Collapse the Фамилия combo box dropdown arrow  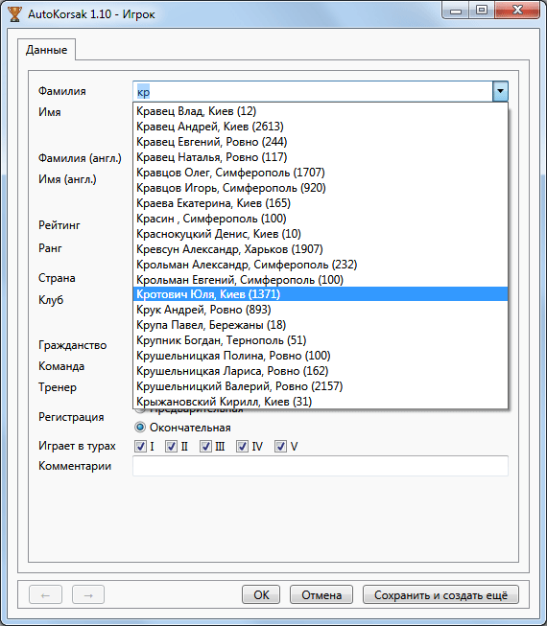(500, 91)
